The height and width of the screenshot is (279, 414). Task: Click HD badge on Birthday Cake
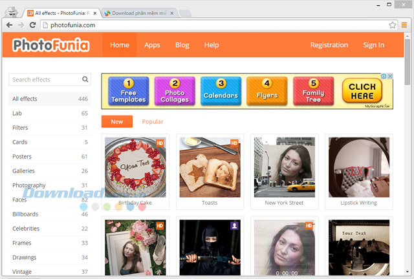[x=160, y=143]
